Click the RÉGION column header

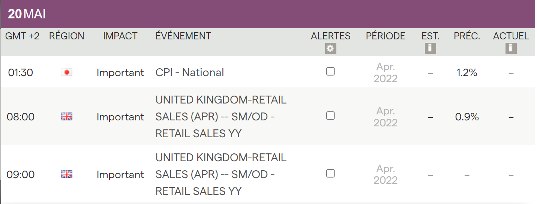[67, 36]
